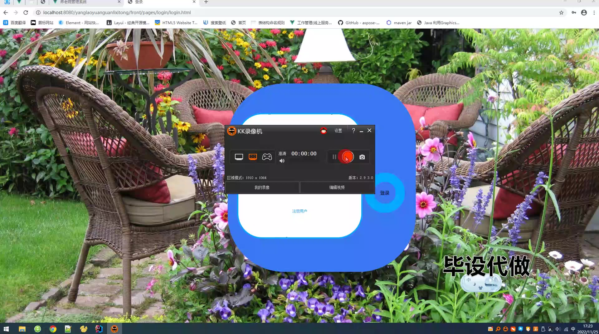
Task: Open the 表结构命名规则 bookmark
Action: (268, 23)
